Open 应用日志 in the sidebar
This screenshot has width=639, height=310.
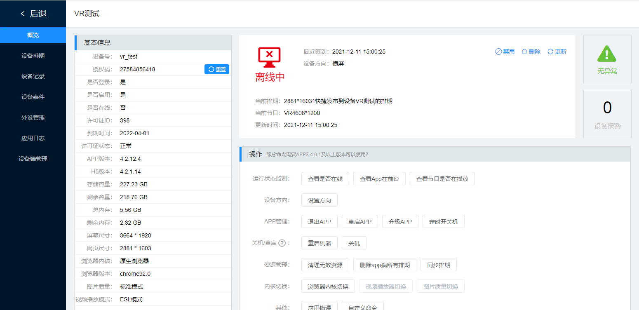click(x=33, y=138)
